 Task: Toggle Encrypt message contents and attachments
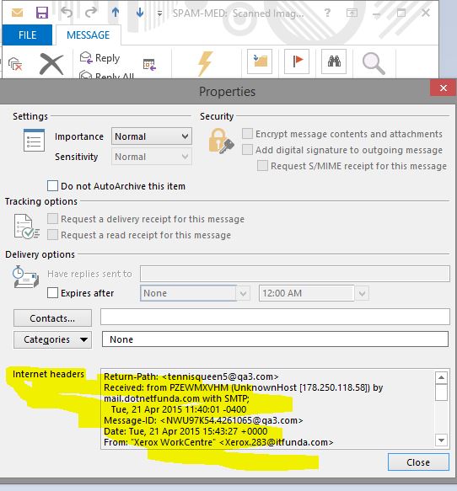pyautogui.click(x=247, y=133)
